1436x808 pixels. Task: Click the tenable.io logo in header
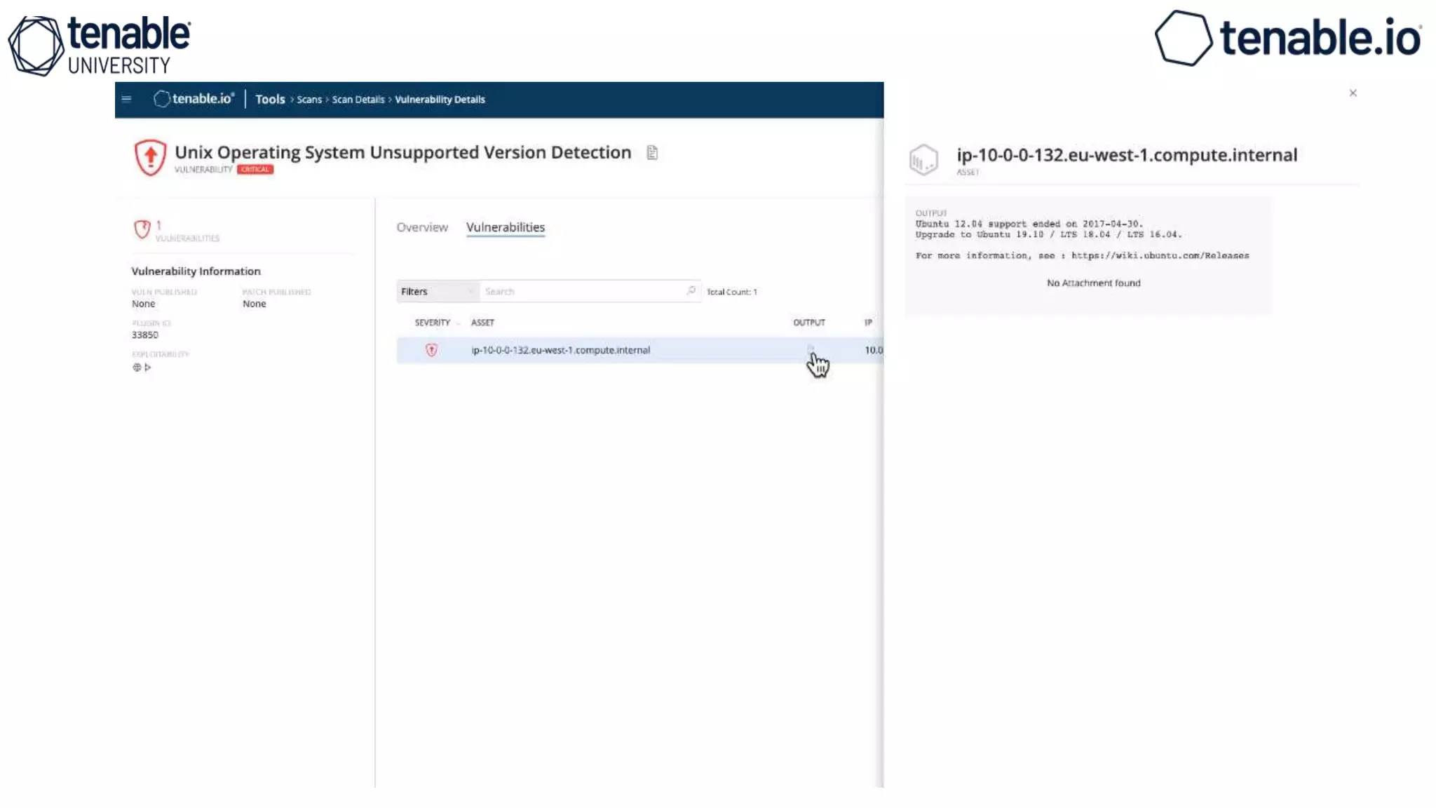pos(194,99)
